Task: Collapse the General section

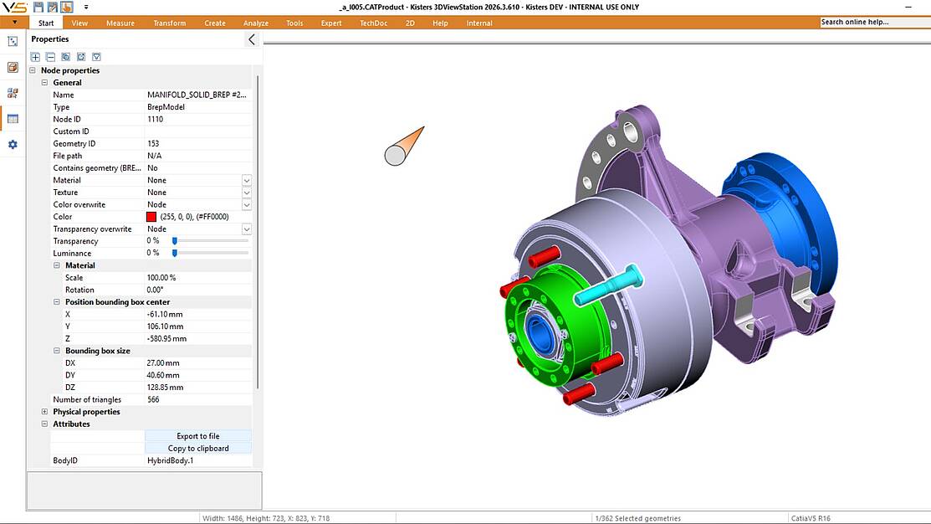Action: click(x=44, y=83)
